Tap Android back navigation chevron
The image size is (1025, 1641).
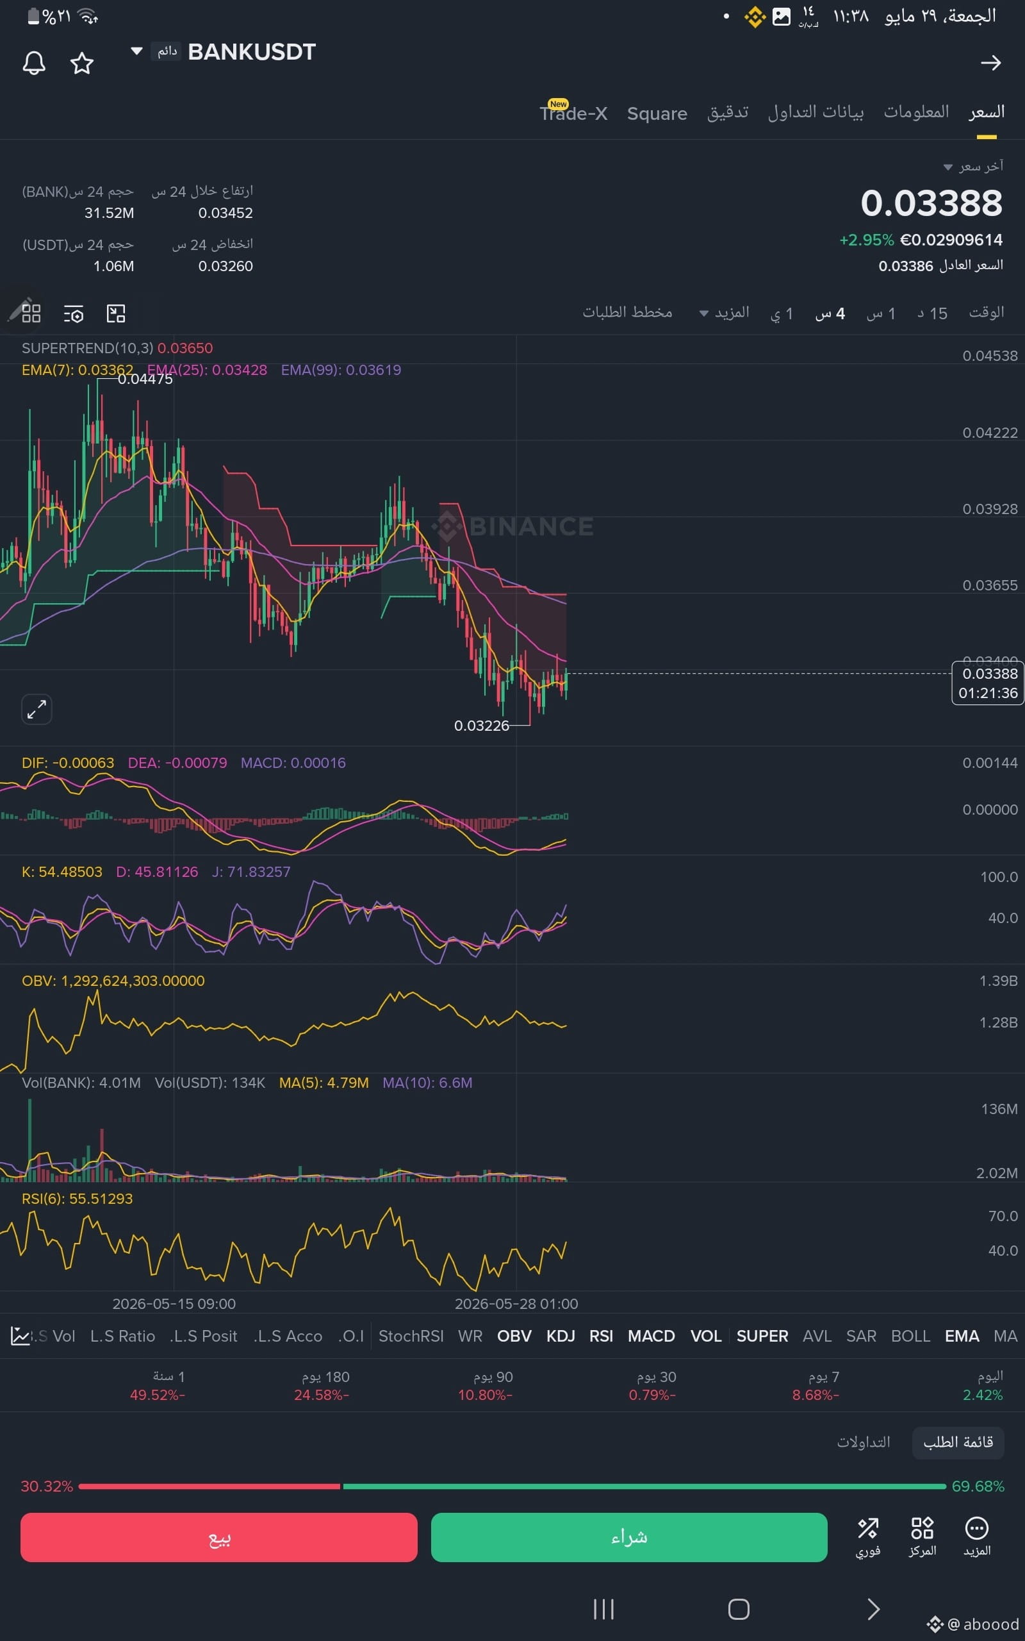(x=873, y=1608)
